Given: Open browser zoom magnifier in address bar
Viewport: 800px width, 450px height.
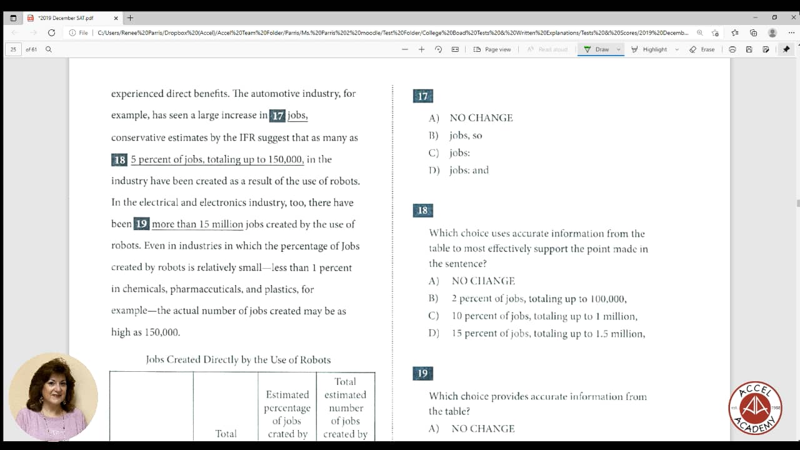Looking at the screenshot, I should pyautogui.click(x=699, y=32).
